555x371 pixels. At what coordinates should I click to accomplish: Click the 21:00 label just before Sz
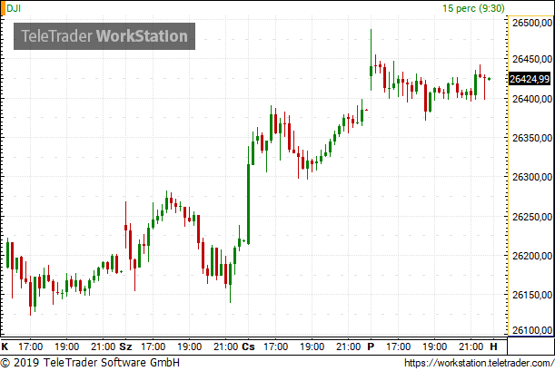click(x=103, y=347)
